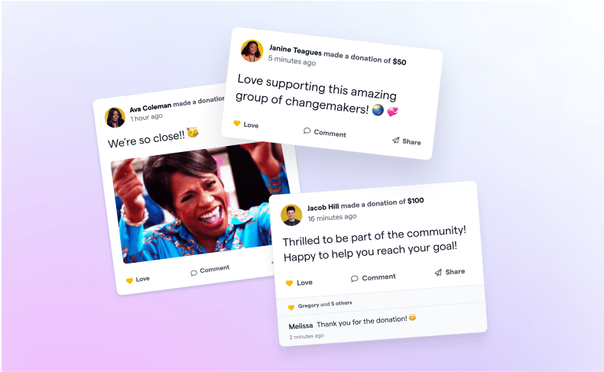Image resolution: width=604 pixels, height=372 pixels.
Task: View 'Gregory and 5 others' likes list
Action: [325, 305]
